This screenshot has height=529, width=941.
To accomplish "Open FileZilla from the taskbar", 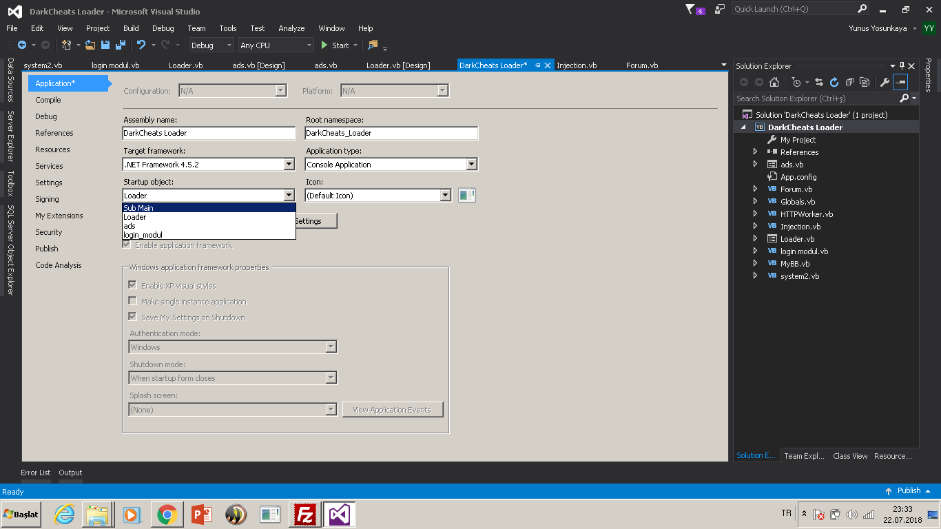I will click(305, 515).
